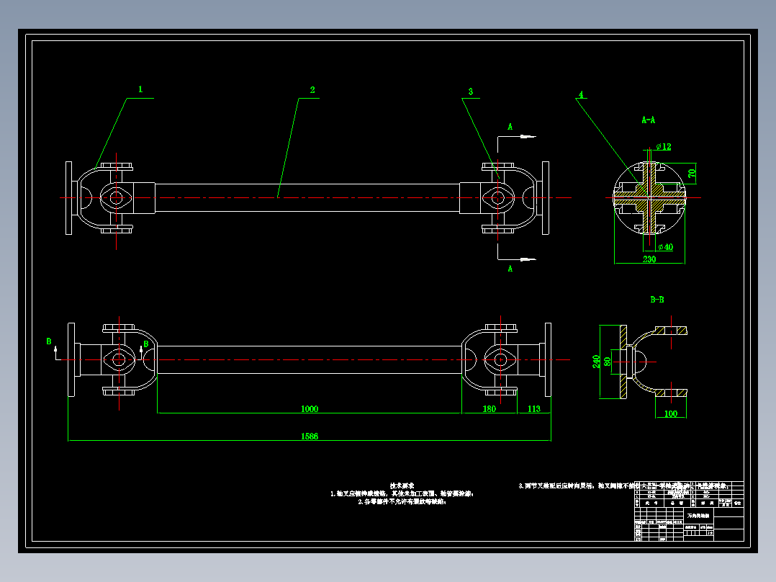Viewport: 776px width, 582px height.
Task: Click the 技术要求 heading text
Action: click(402, 486)
